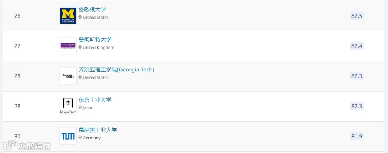Viewport: 388px width, 153px height.
Task: Click rank number 27
Action: pos(17,46)
